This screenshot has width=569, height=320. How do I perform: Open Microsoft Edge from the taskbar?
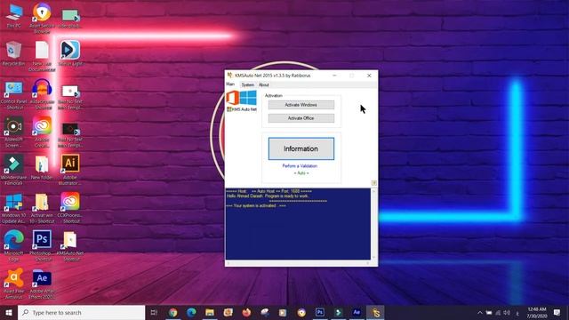coord(192,312)
